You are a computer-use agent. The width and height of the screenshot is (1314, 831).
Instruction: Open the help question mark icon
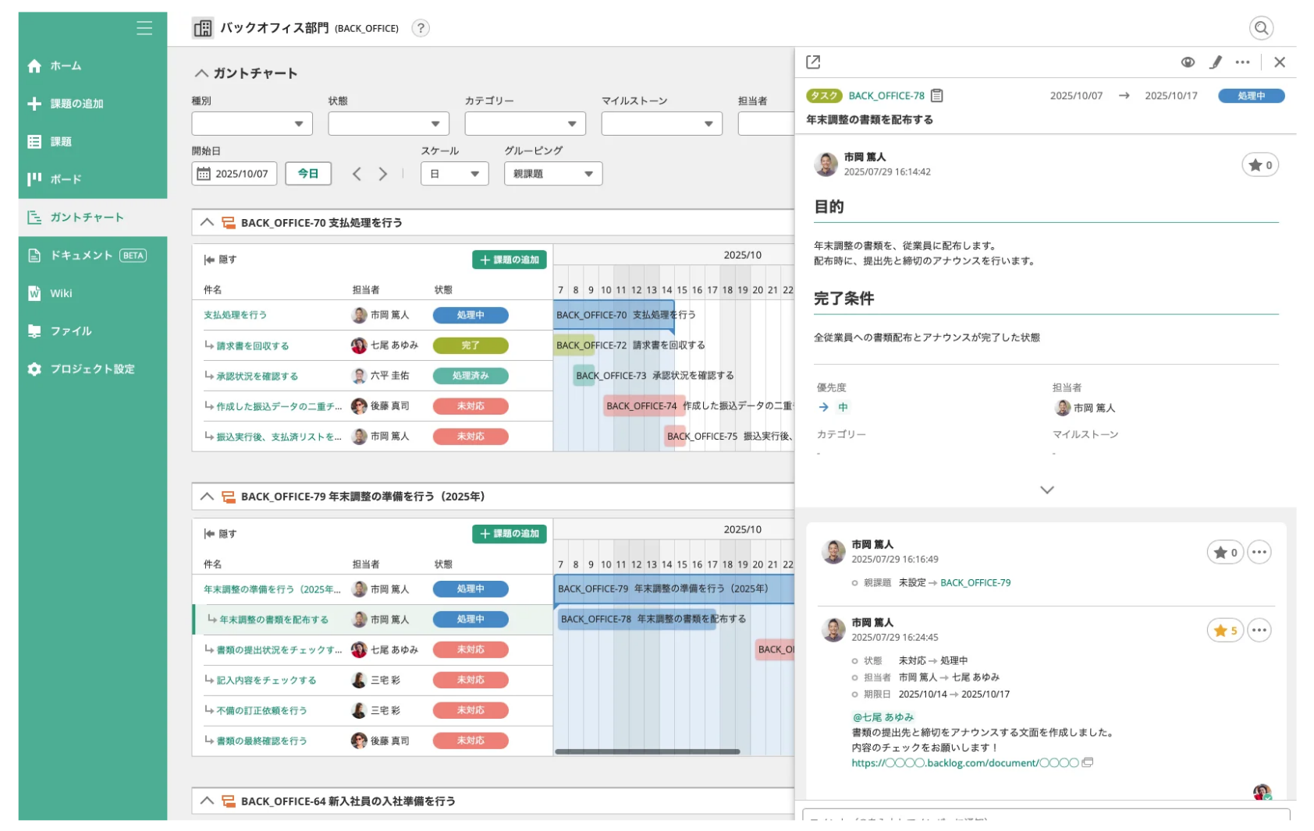pos(421,29)
